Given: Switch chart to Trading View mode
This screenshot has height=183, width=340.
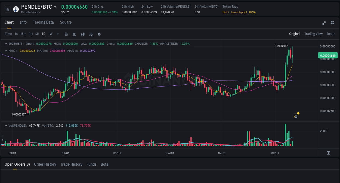Looking at the screenshot, I should click(x=313, y=34).
